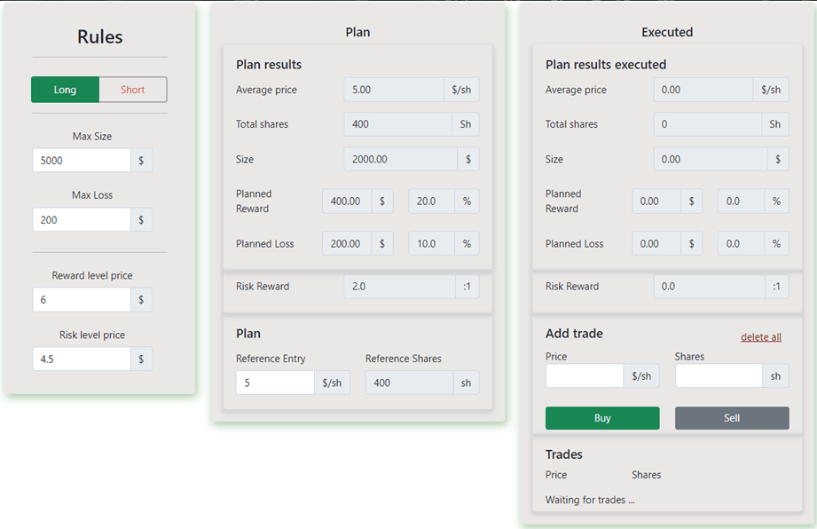Click the Plan Average price field

[394, 90]
